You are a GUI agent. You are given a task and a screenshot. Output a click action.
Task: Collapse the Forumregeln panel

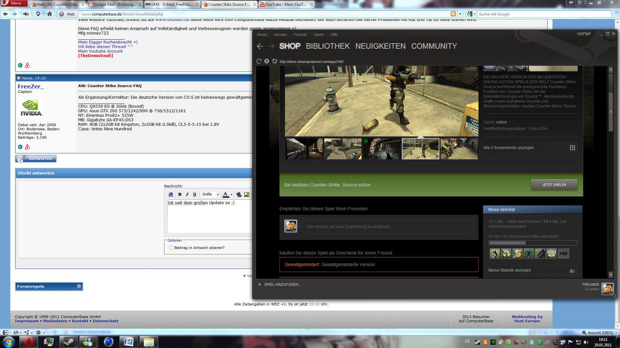coord(79,286)
